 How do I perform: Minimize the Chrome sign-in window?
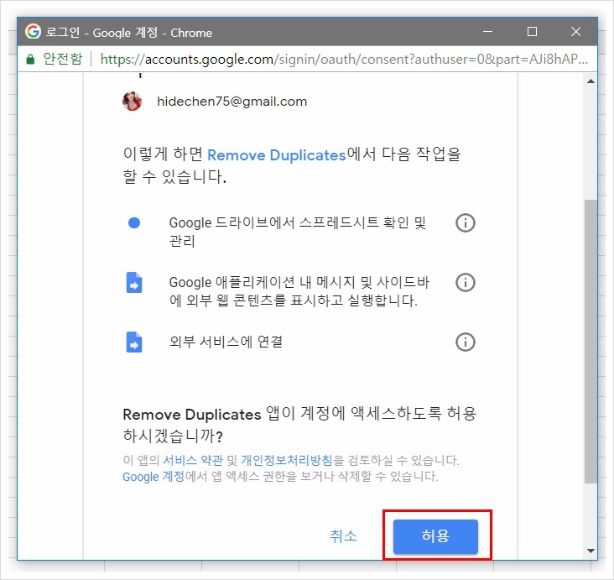(x=487, y=31)
